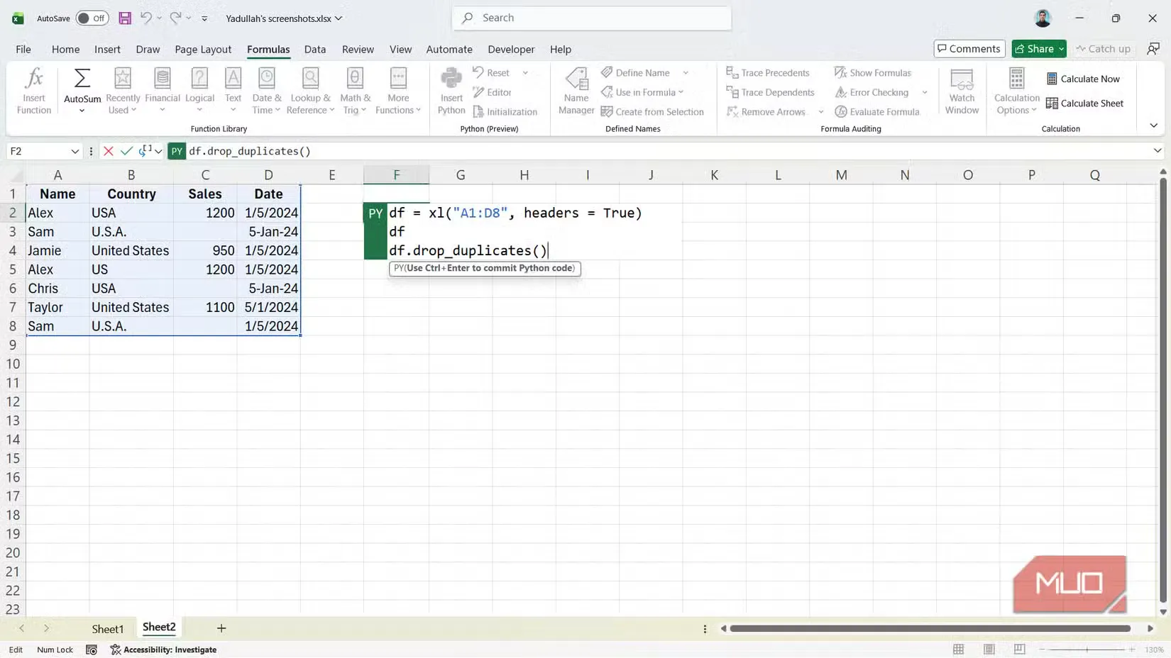Click Create from Selection
The image size is (1171, 658).
653,111
